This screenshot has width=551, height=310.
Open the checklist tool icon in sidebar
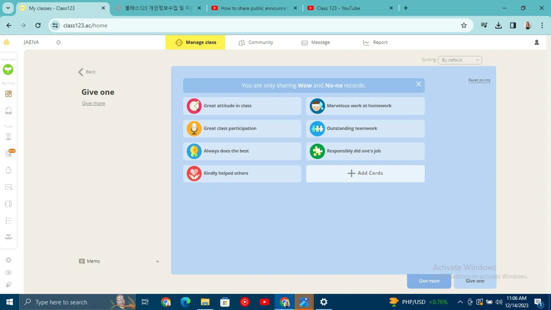point(8,221)
